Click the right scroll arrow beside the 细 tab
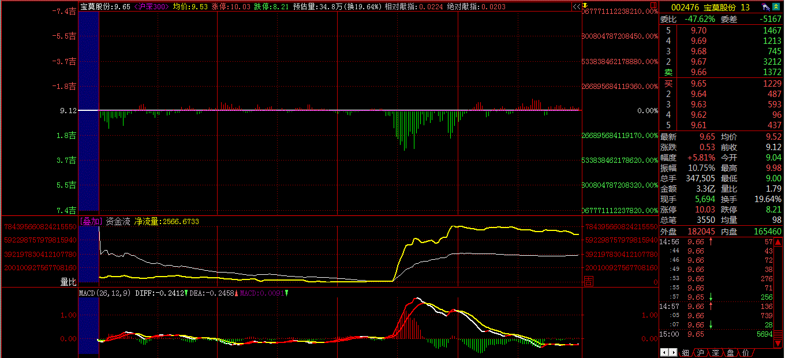Screen dimensions: 785x358 click(673, 352)
